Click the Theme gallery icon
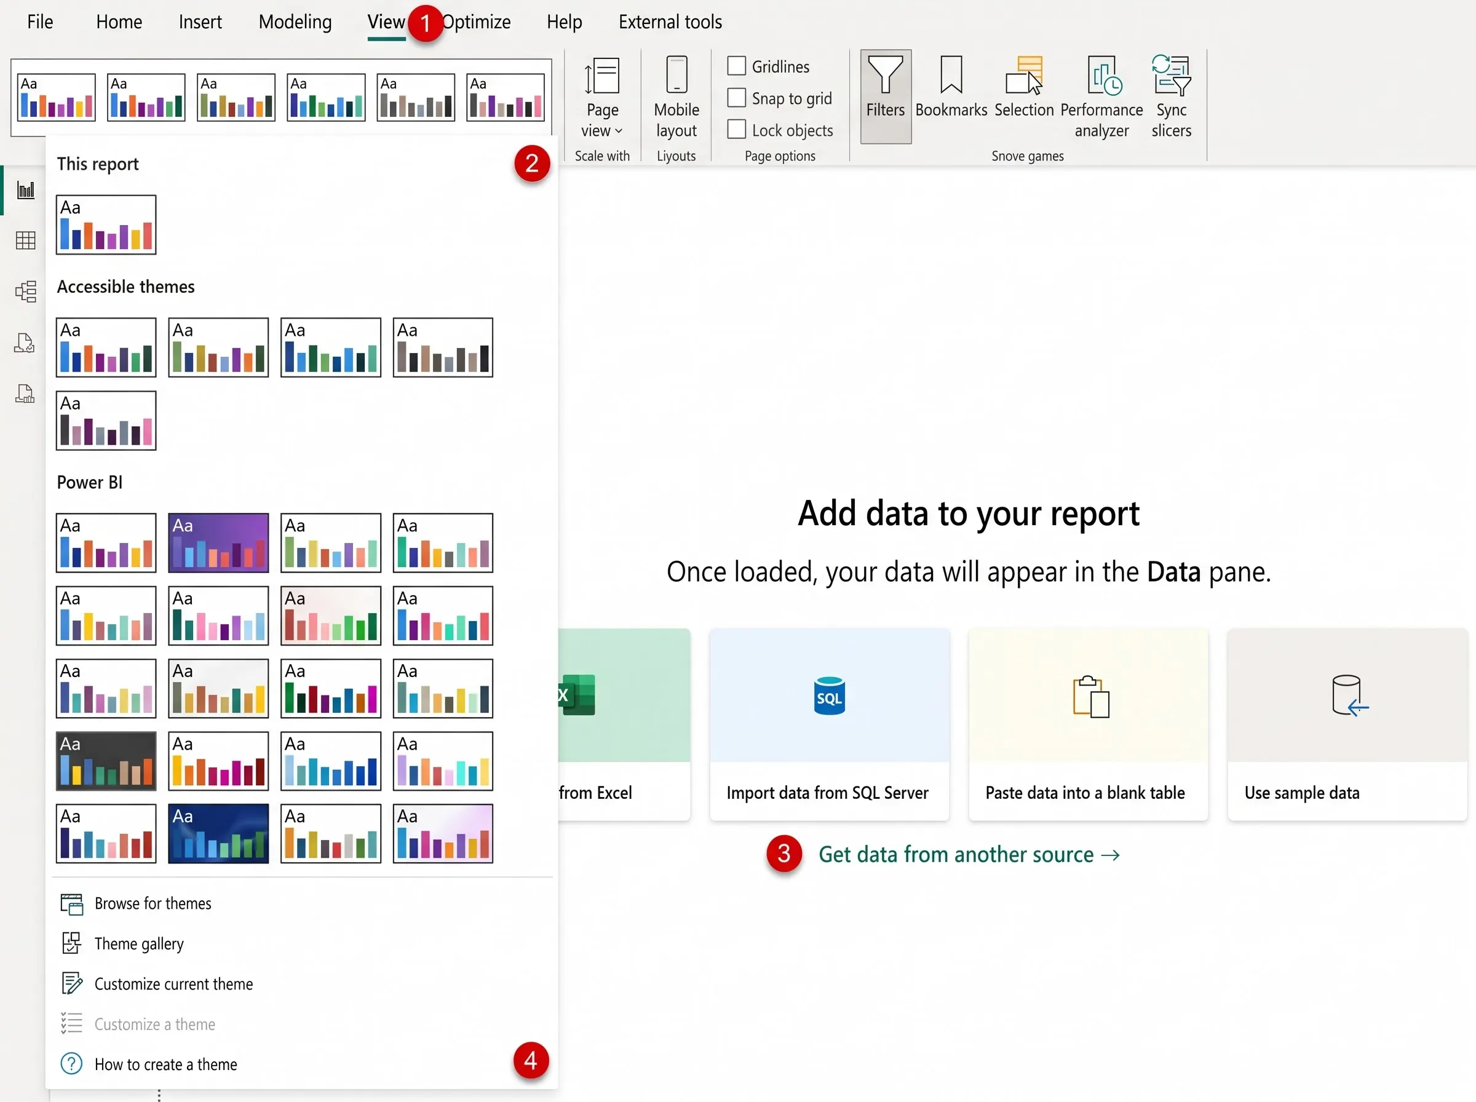Image resolution: width=1476 pixels, height=1102 pixels. tap(71, 943)
